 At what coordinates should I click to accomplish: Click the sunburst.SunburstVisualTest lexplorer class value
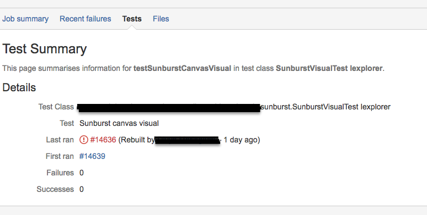pos(325,107)
